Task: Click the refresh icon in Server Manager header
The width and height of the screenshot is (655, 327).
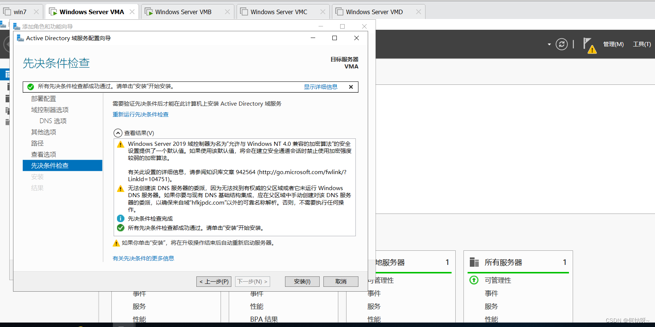Action: pyautogui.click(x=561, y=44)
